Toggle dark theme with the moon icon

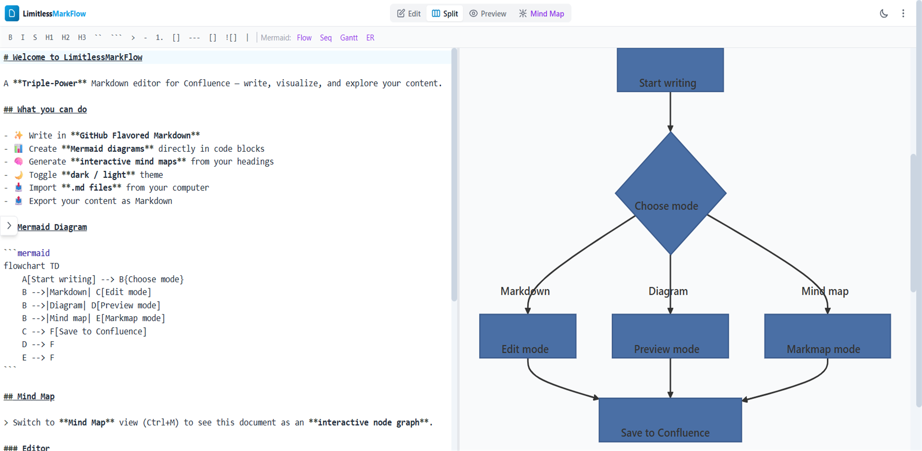(x=884, y=14)
